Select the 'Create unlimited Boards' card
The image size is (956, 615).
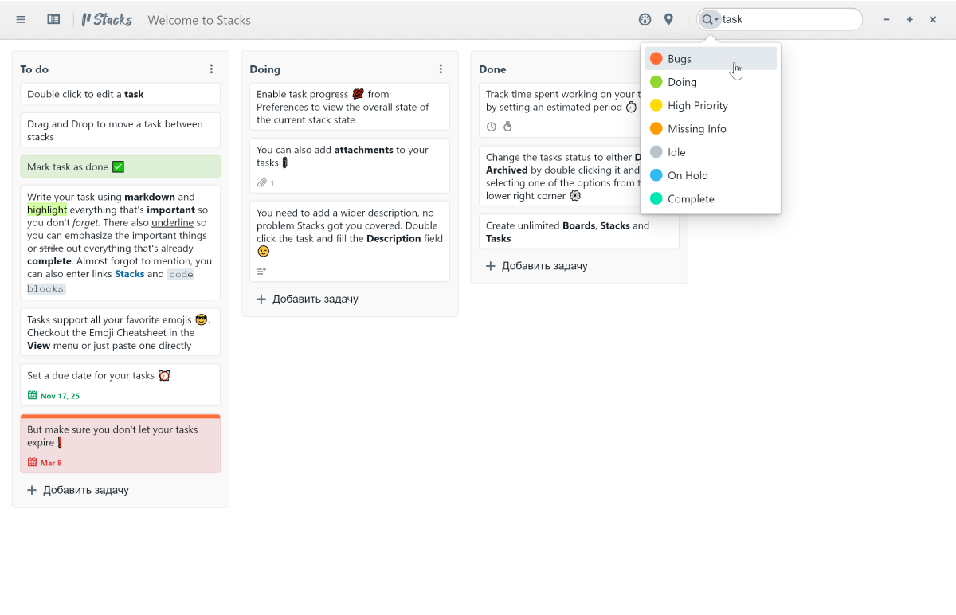(x=579, y=232)
